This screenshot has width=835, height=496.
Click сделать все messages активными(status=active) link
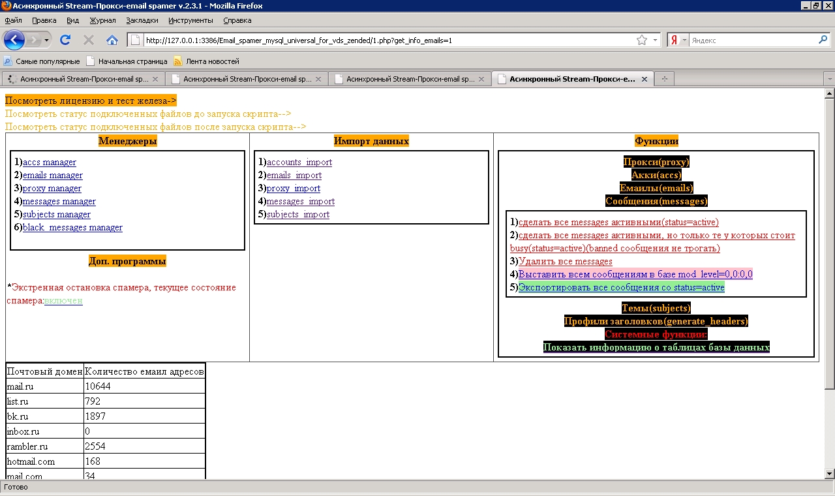click(619, 222)
